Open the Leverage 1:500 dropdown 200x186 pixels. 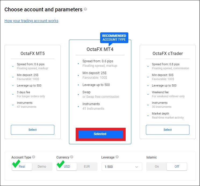(x=122, y=167)
